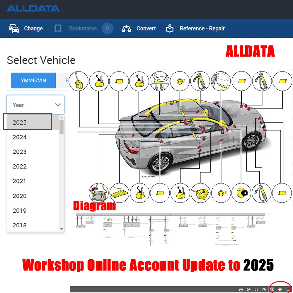Open the wiring diagram image

point(173,229)
